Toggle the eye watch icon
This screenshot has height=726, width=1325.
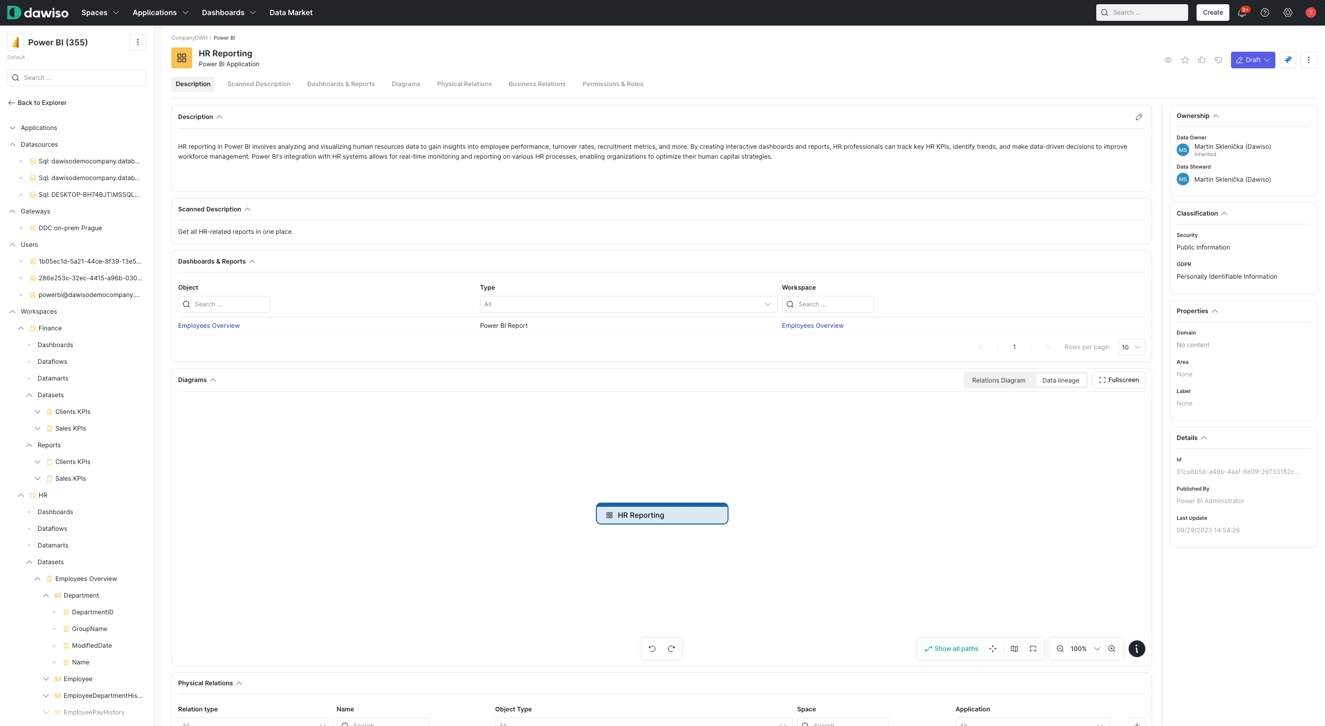(x=1168, y=60)
